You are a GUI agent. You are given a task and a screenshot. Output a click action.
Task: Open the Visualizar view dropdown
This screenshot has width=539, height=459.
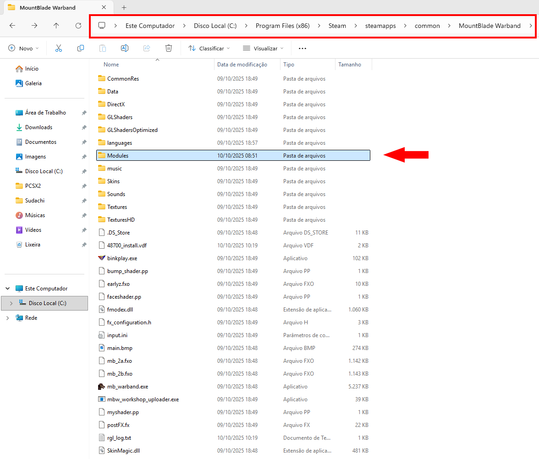coord(263,49)
